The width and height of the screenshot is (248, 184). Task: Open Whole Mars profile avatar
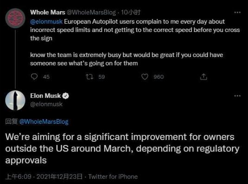[15, 18]
